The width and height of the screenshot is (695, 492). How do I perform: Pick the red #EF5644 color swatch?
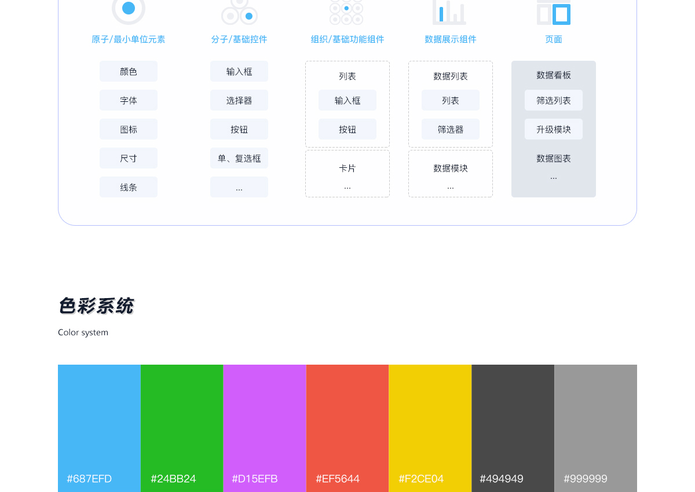point(348,428)
